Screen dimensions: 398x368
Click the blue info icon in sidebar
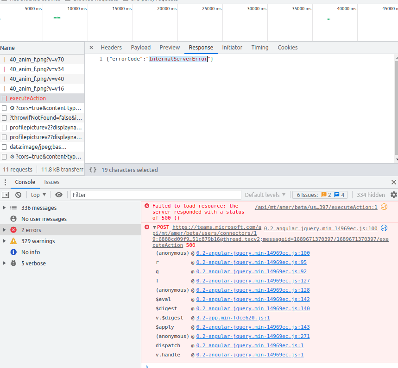pos(13,252)
